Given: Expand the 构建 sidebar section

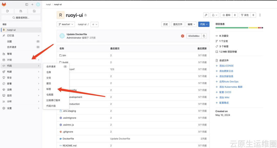Looking at the screenshot, I should coord(21,72).
